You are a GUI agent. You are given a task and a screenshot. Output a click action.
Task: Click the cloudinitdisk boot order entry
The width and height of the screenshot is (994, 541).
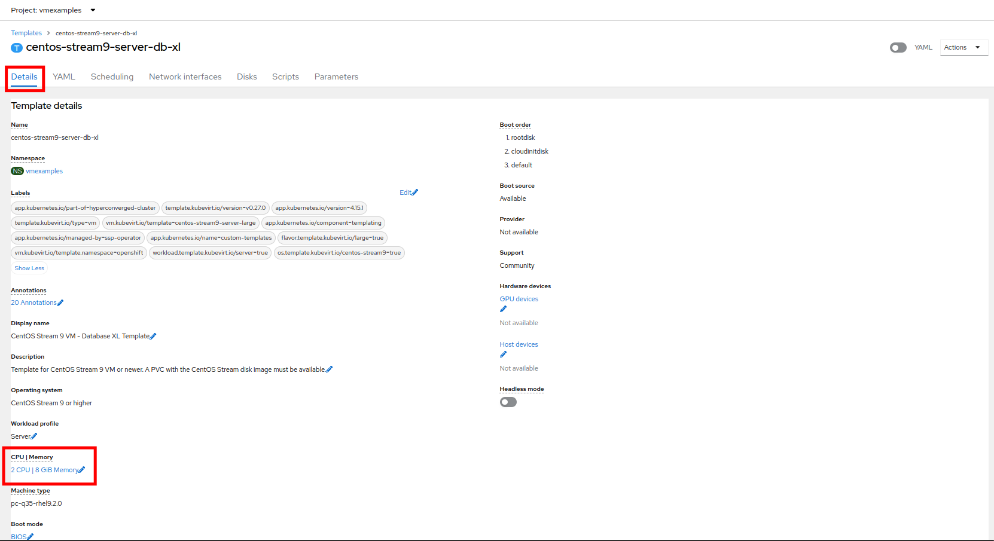coord(529,151)
